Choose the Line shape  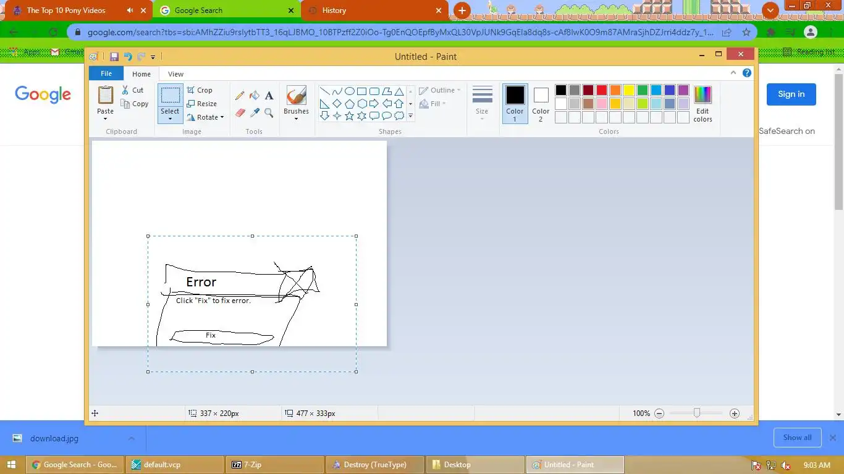[x=324, y=91]
